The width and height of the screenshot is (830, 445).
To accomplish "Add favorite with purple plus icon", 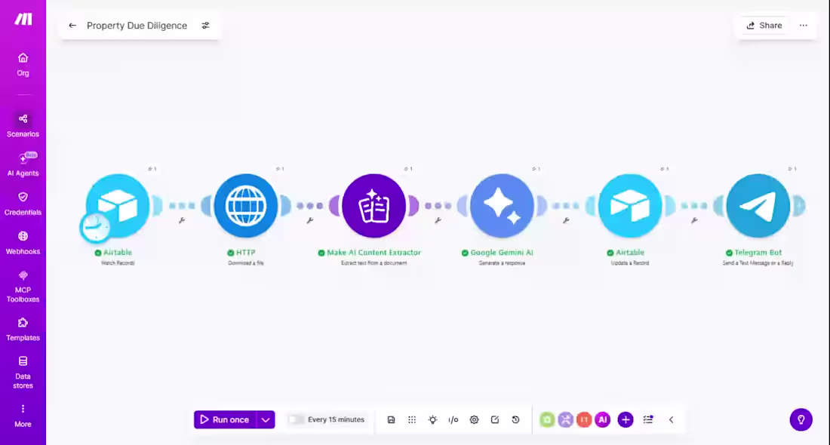I will pyautogui.click(x=626, y=419).
